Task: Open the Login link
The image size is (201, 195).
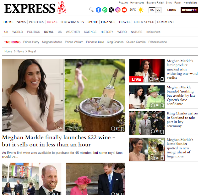Action: (172, 10)
